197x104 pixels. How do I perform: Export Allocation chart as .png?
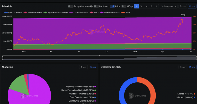[93, 67]
